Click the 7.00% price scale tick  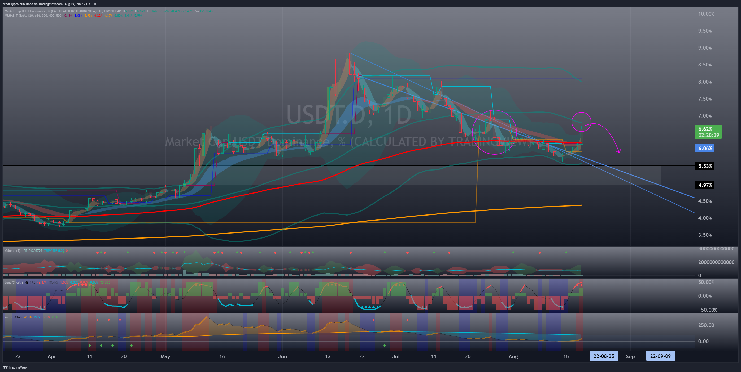(705, 116)
